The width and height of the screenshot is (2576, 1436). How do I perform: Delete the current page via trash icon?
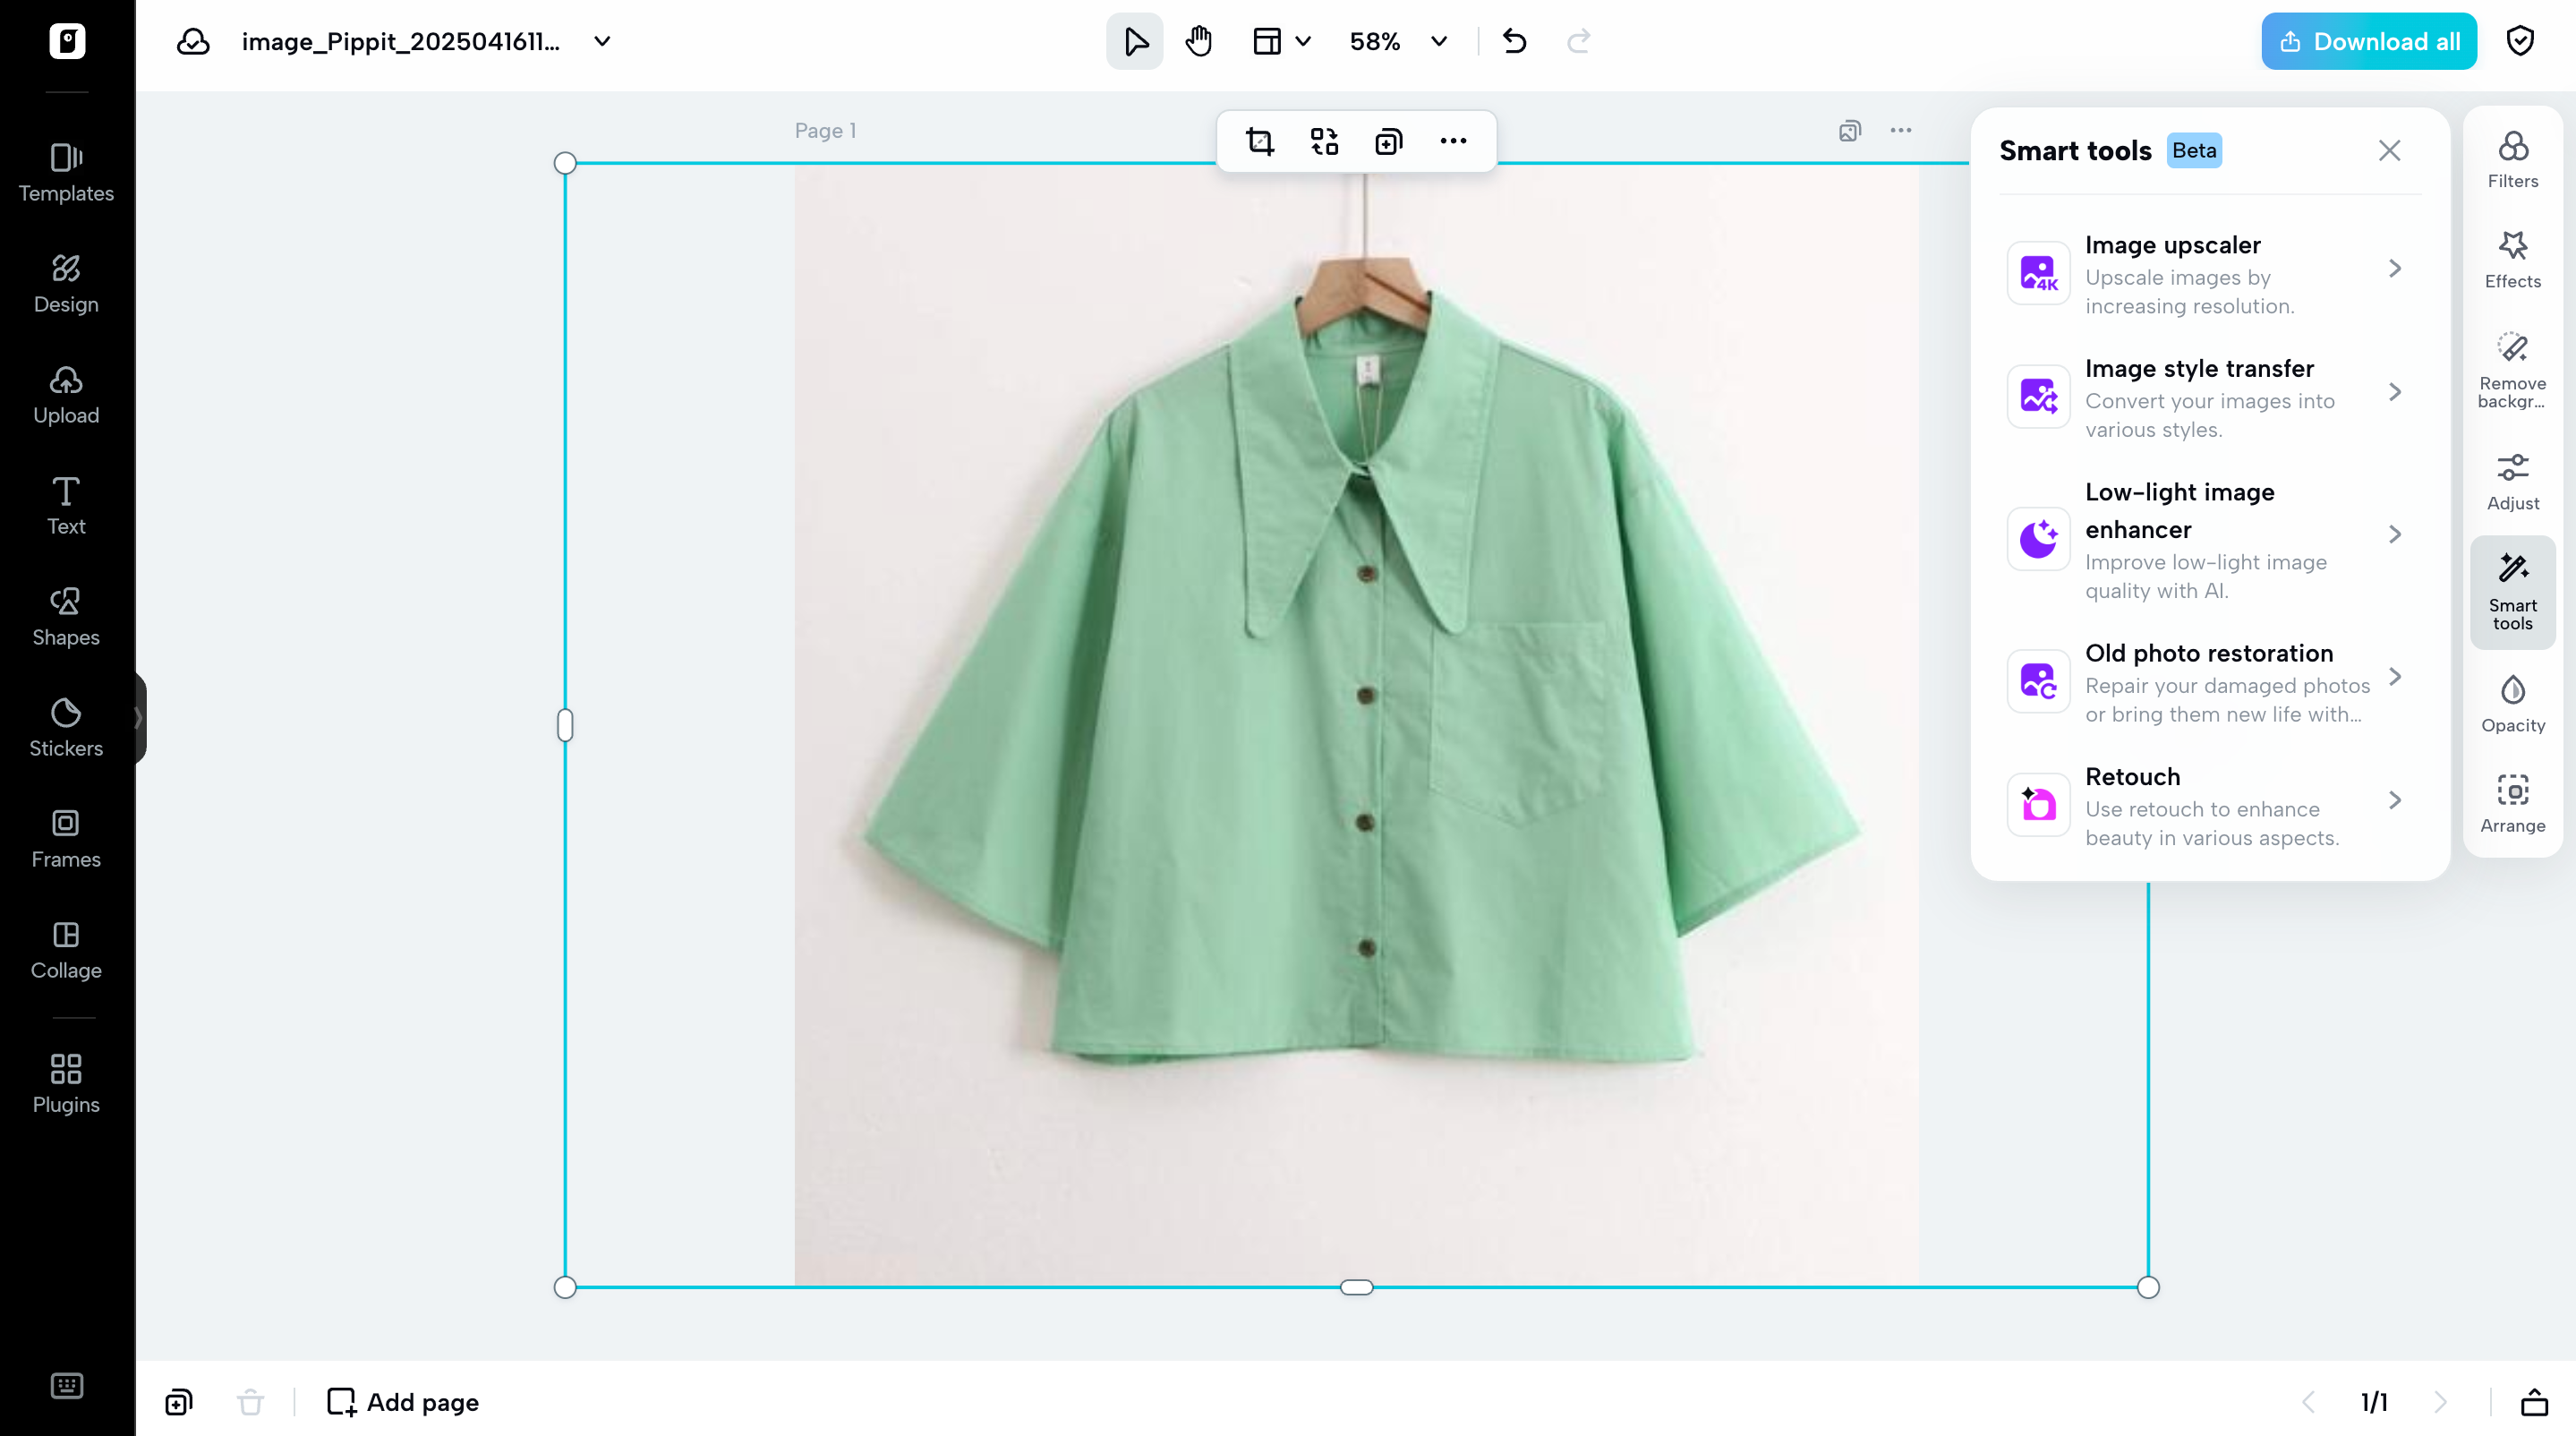250,1402
